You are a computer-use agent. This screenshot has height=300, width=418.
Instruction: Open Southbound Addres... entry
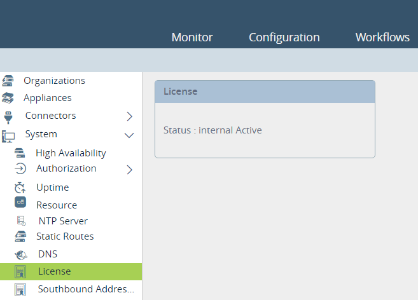pyautogui.click(x=86, y=289)
